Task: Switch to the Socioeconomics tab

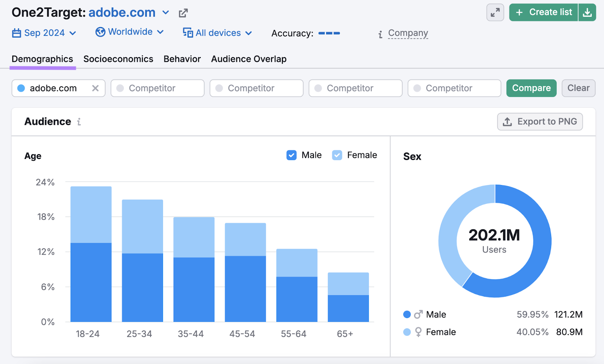Action: click(118, 59)
